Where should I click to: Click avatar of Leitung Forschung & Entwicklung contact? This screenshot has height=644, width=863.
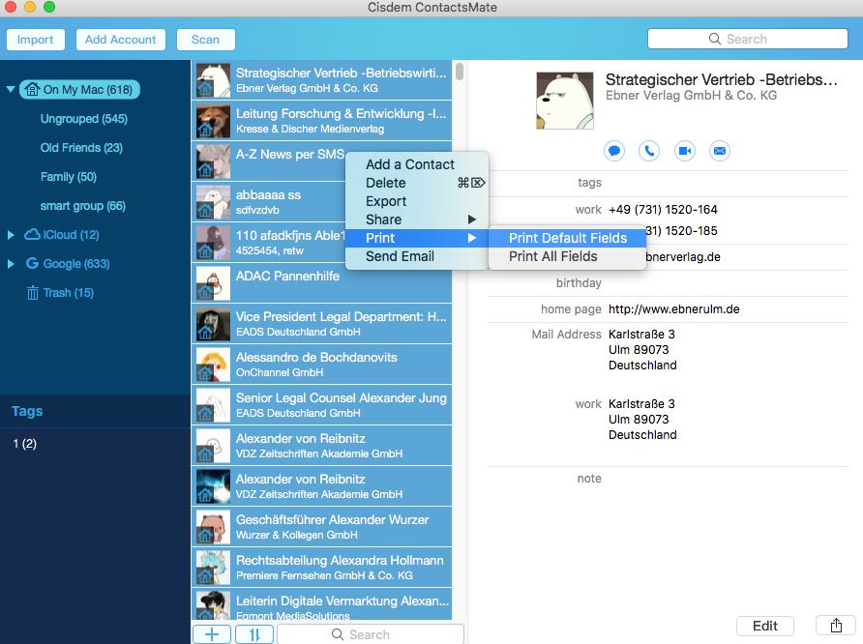[x=213, y=121]
